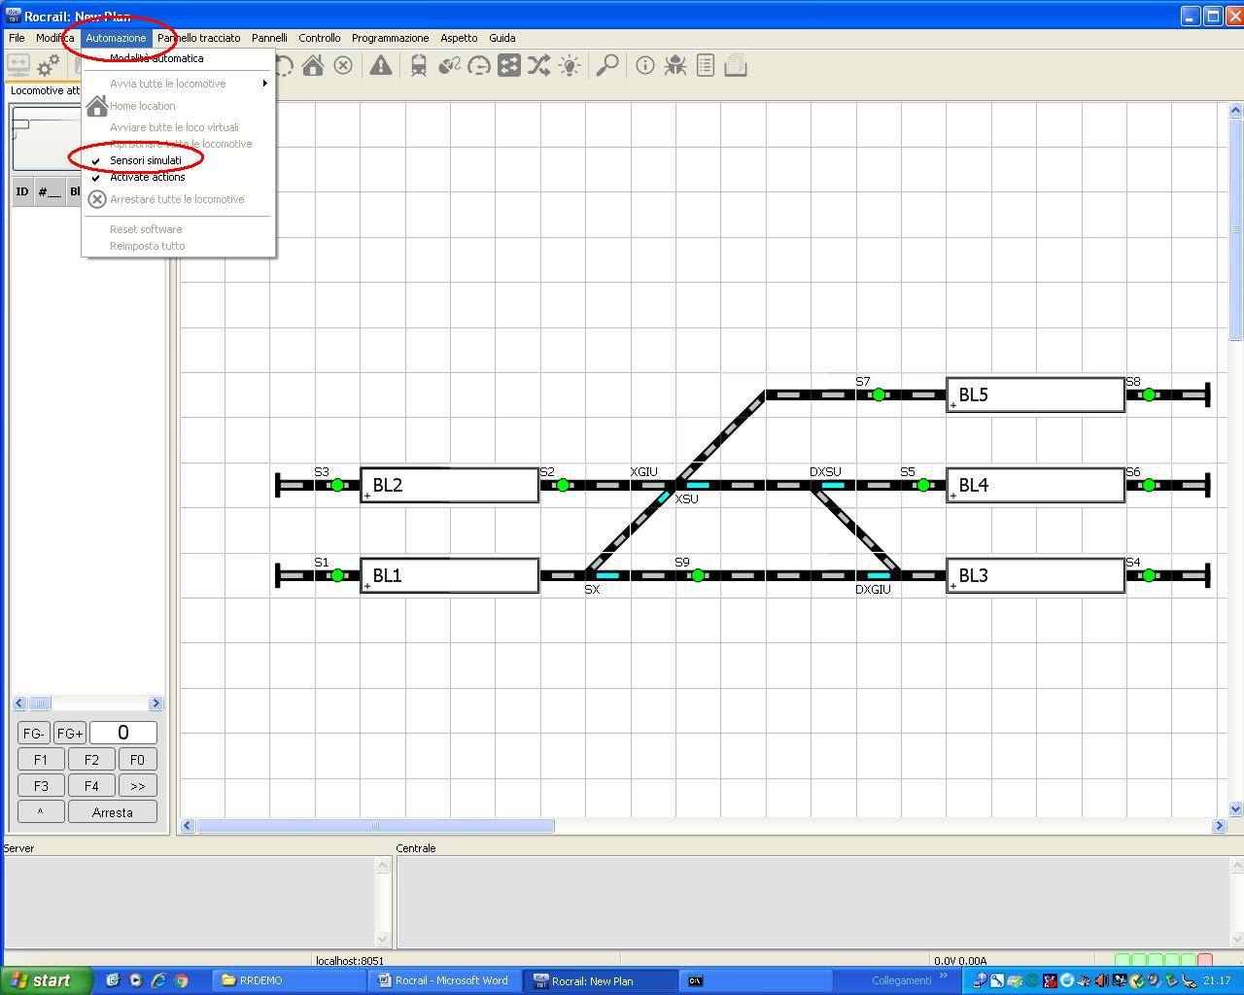Toggle the XSU turnout
Viewport: 1244px width, 995px height.
pos(698,485)
